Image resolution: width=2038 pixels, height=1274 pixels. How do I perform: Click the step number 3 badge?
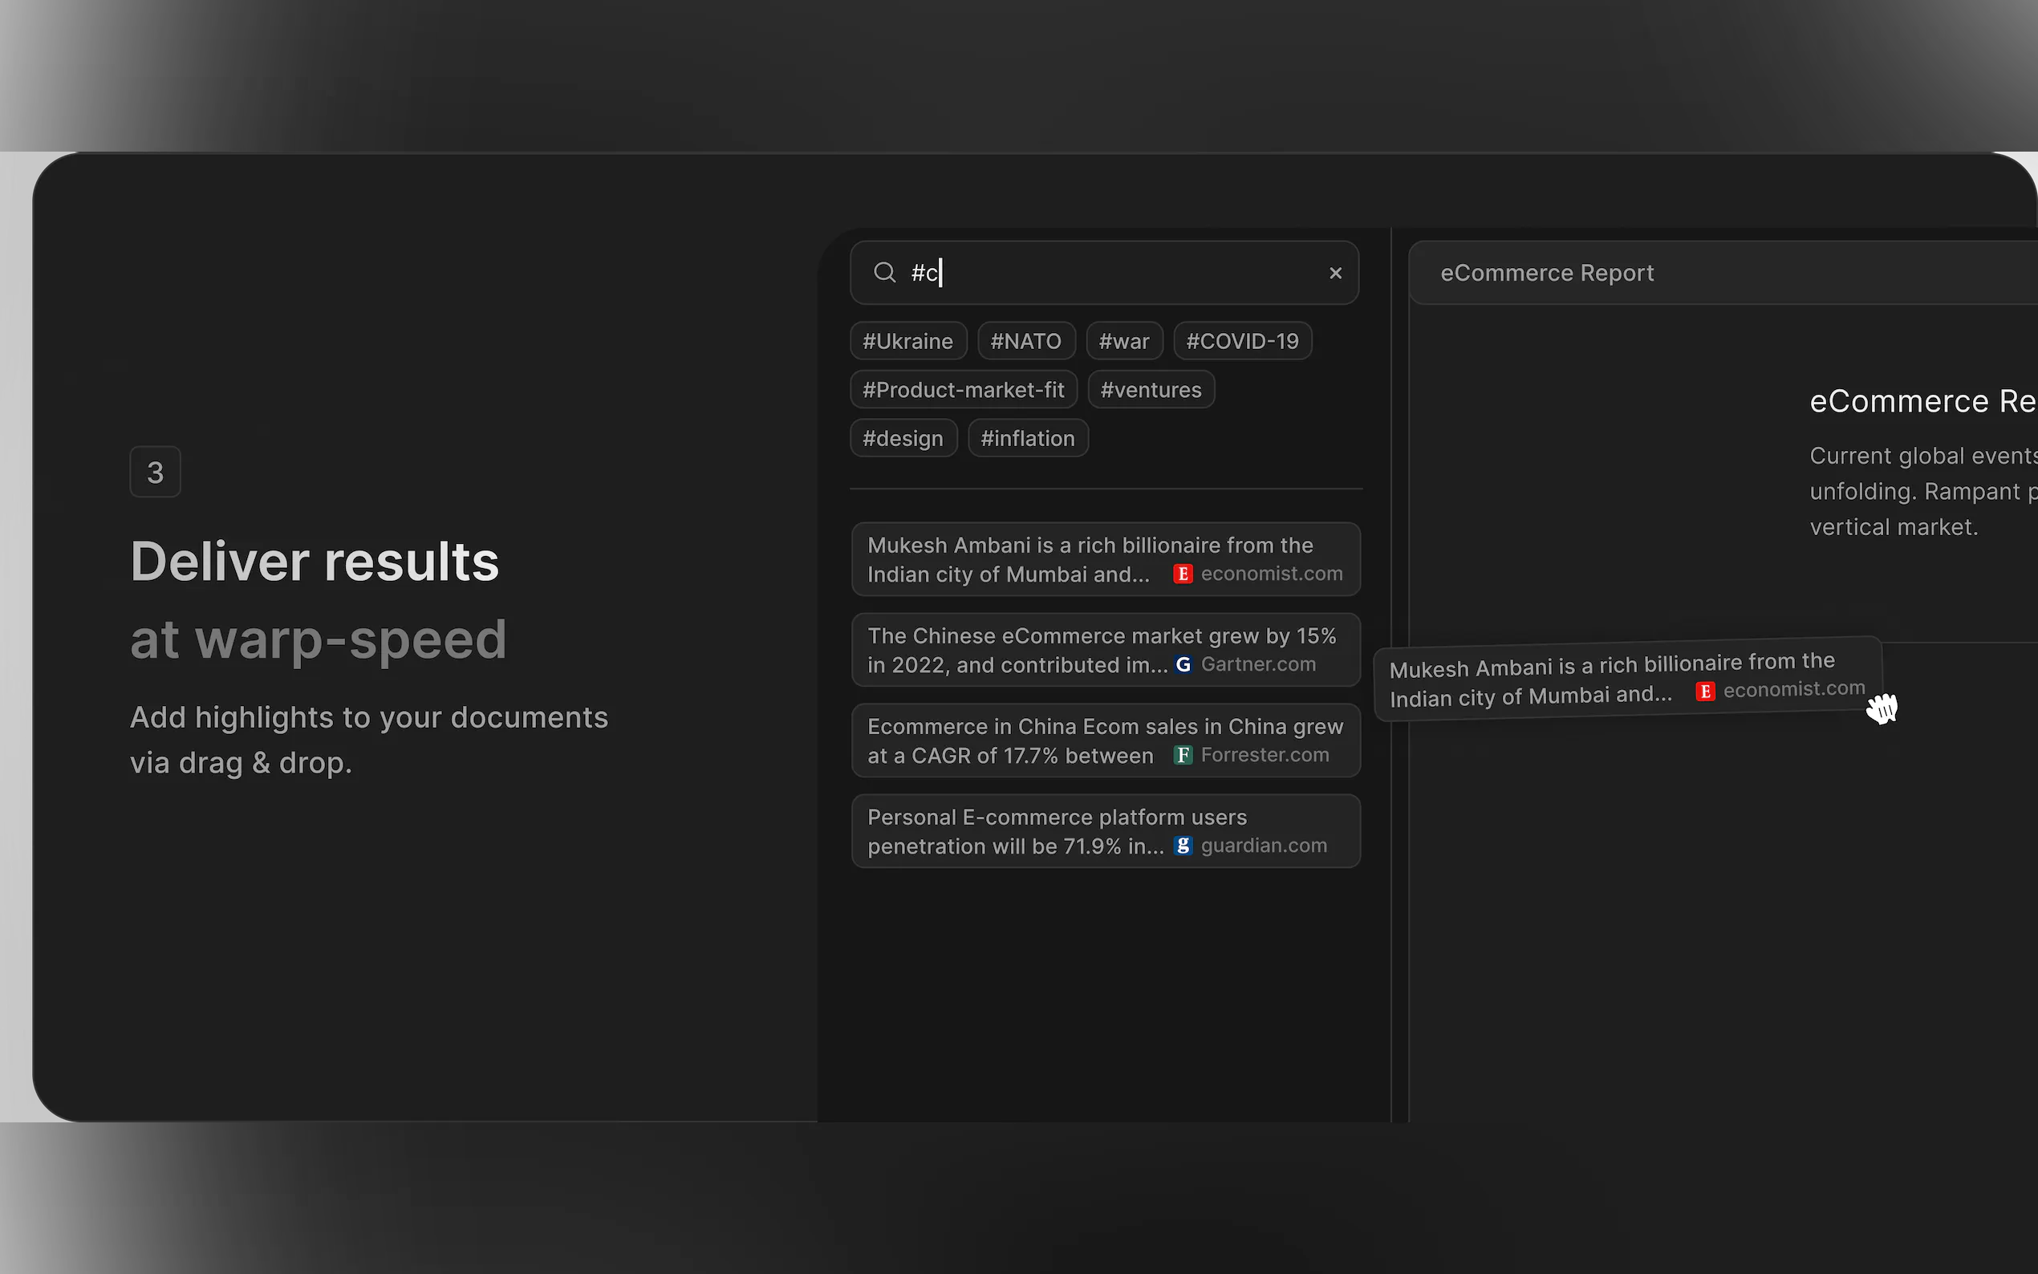(155, 472)
